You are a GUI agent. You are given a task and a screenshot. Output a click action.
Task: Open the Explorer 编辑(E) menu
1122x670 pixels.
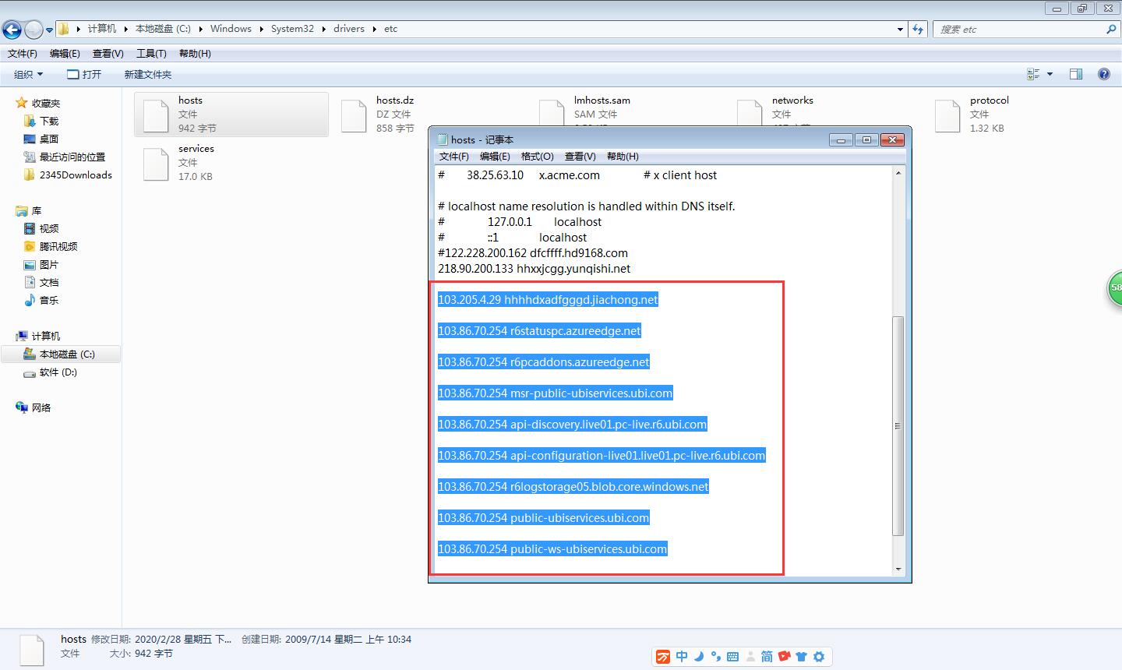pyautogui.click(x=65, y=54)
